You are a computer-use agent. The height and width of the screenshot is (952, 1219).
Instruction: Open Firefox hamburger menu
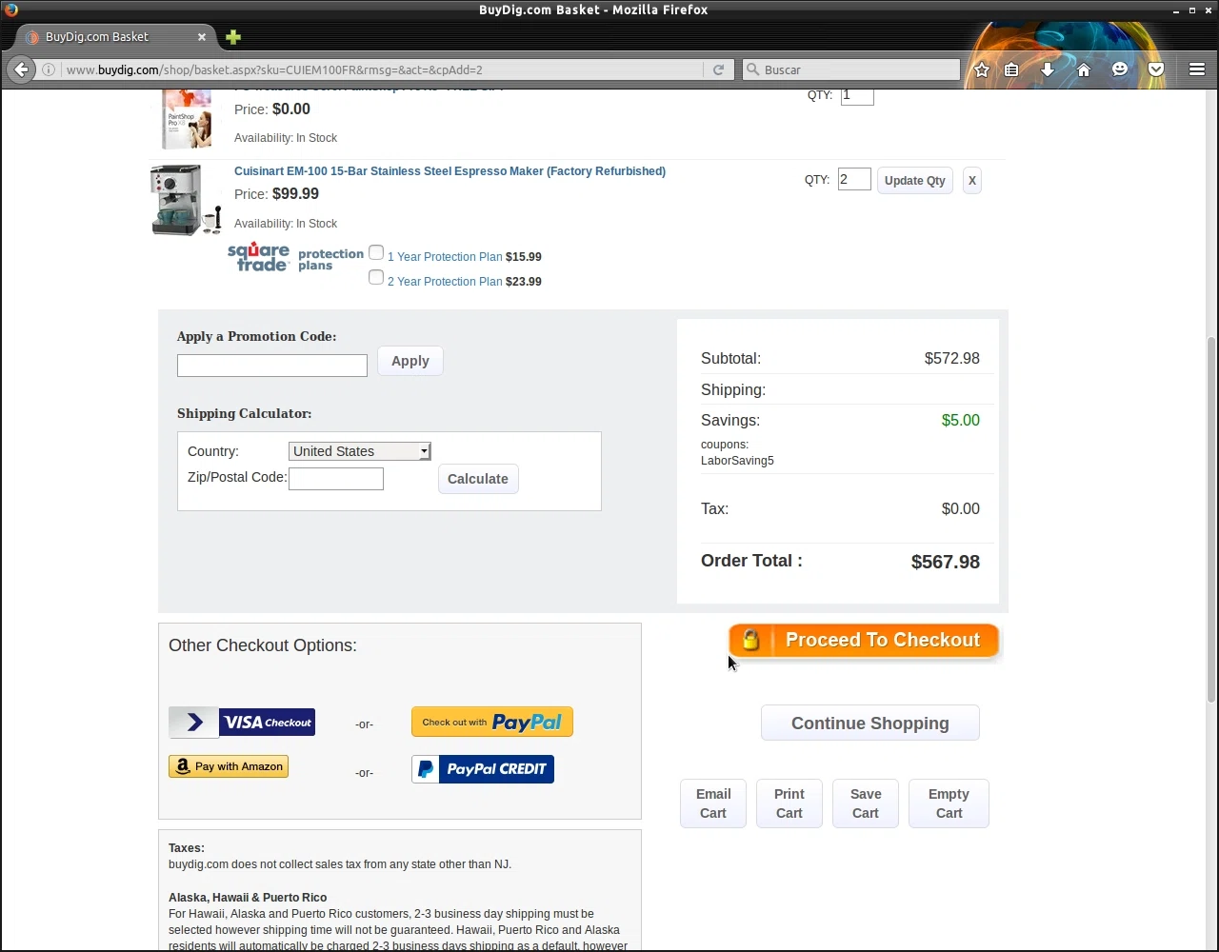point(1197,69)
